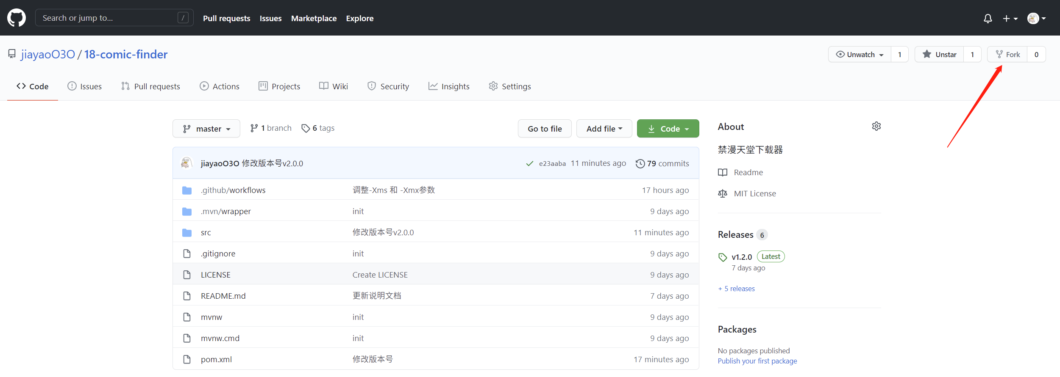Click the GitHub Octocat logo

17,18
